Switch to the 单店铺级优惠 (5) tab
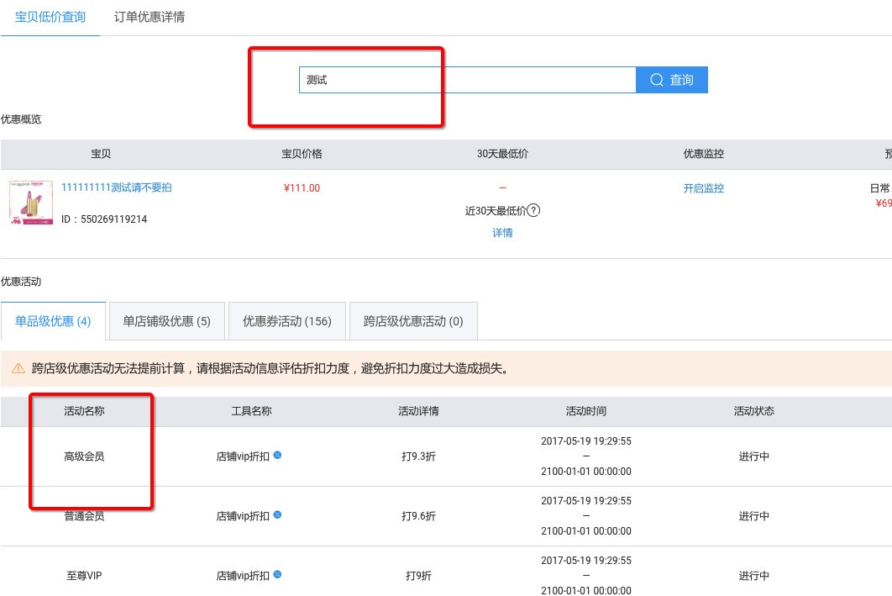 167,321
